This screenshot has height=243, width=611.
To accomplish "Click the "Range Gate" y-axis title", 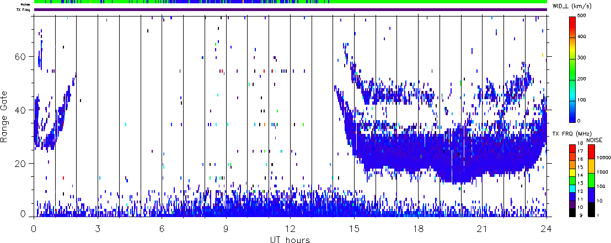I will pos(4,117).
